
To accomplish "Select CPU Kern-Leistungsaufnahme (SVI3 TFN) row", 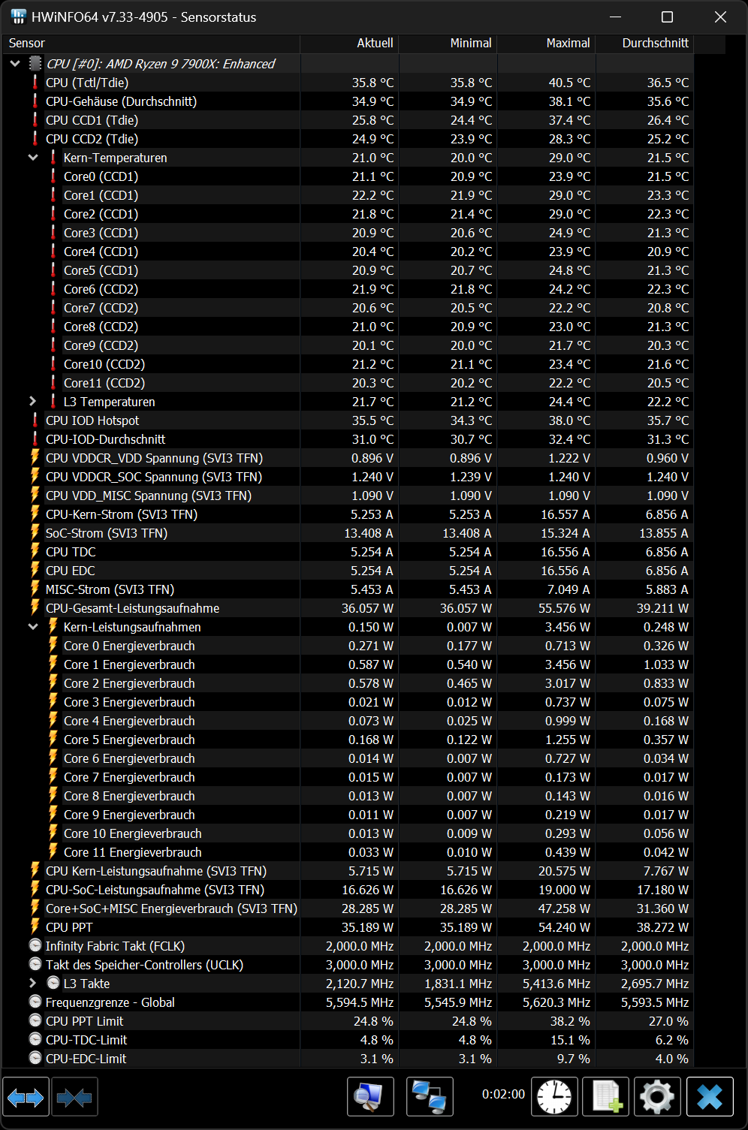I will coord(348,871).
